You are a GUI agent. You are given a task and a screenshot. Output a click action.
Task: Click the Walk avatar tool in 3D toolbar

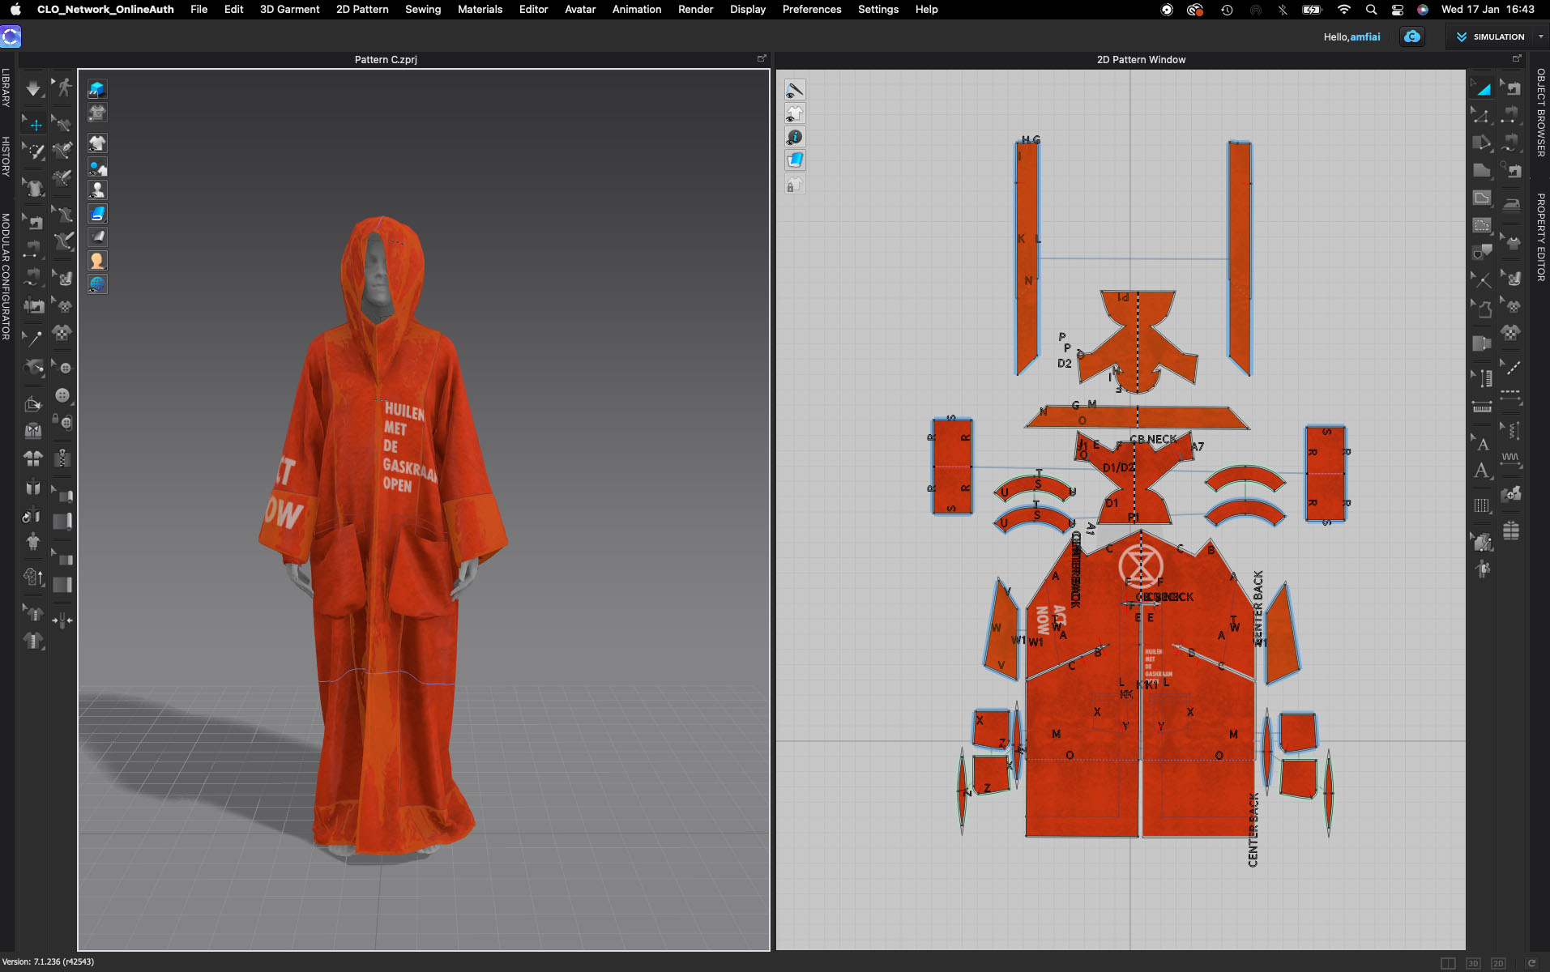click(63, 88)
